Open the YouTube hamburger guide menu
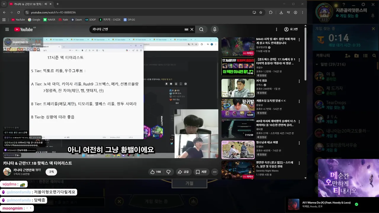 click(x=7, y=29)
